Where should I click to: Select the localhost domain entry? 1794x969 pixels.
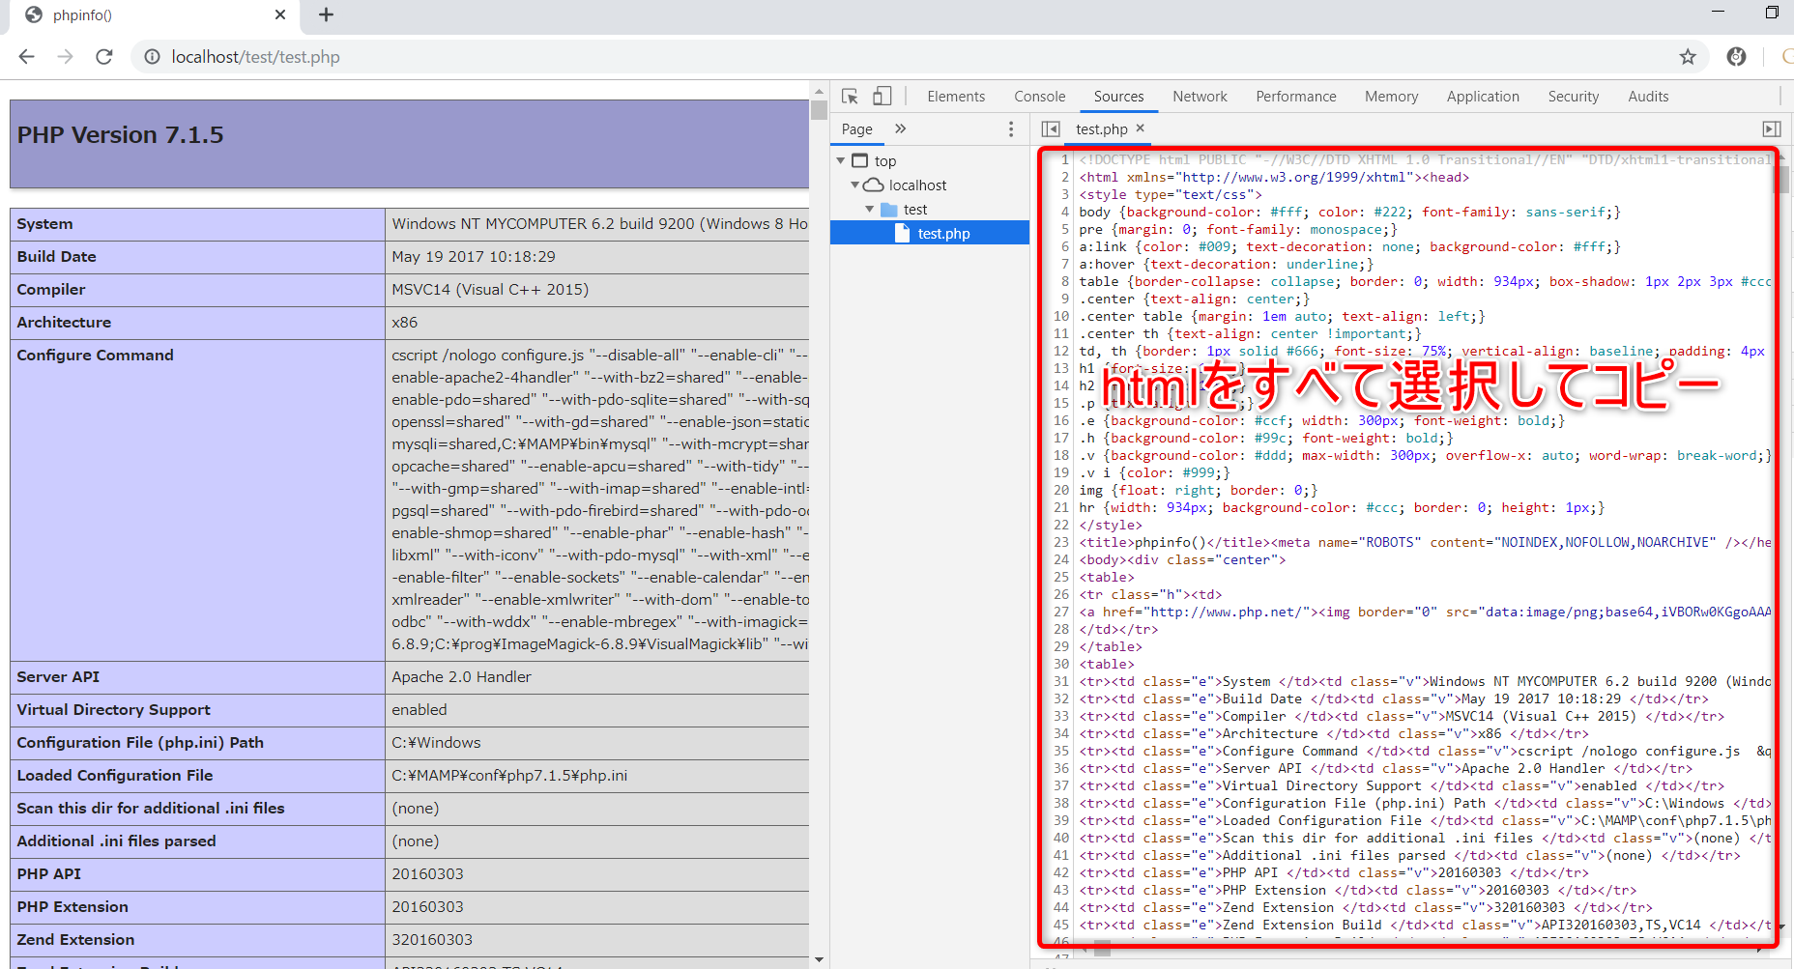tap(917, 185)
